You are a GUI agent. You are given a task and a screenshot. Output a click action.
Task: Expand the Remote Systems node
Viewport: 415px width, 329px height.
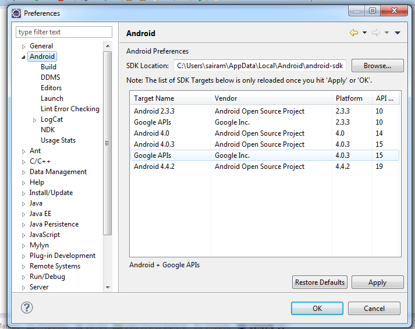tap(23, 267)
